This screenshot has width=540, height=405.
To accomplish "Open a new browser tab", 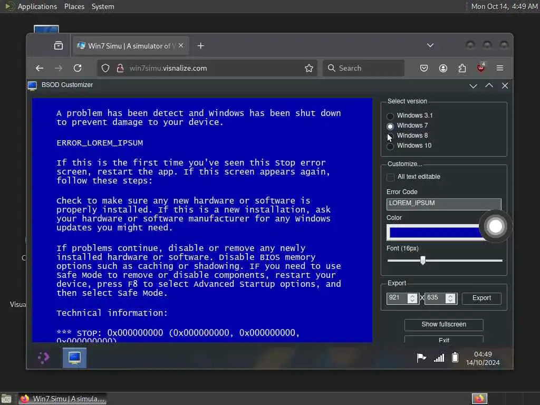I will point(201,46).
